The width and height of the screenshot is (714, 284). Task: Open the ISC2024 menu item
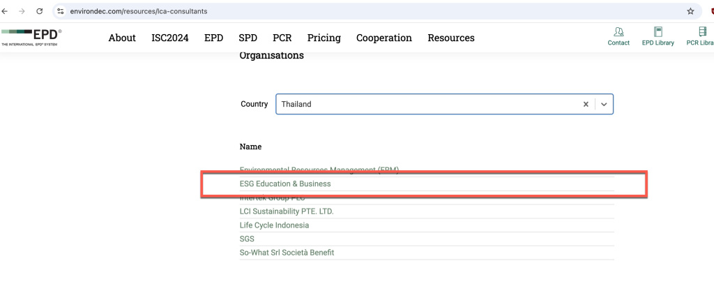pyautogui.click(x=170, y=38)
